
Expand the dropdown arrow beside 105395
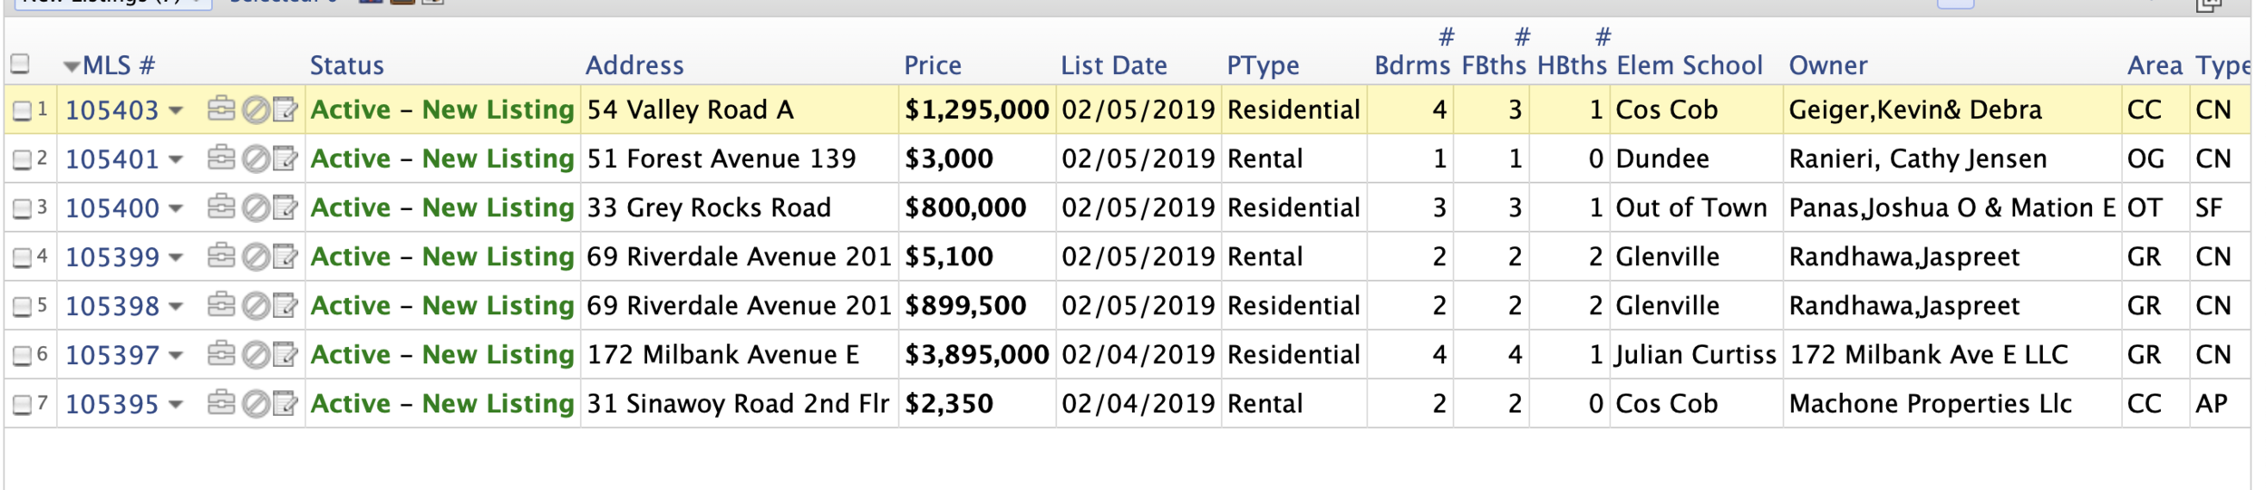(x=176, y=404)
